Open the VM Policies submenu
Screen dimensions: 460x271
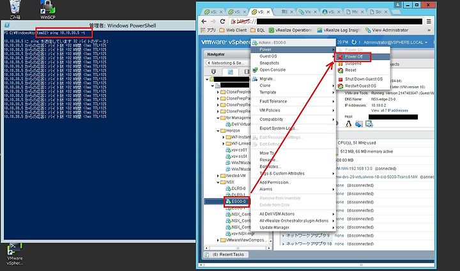tap(293, 110)
